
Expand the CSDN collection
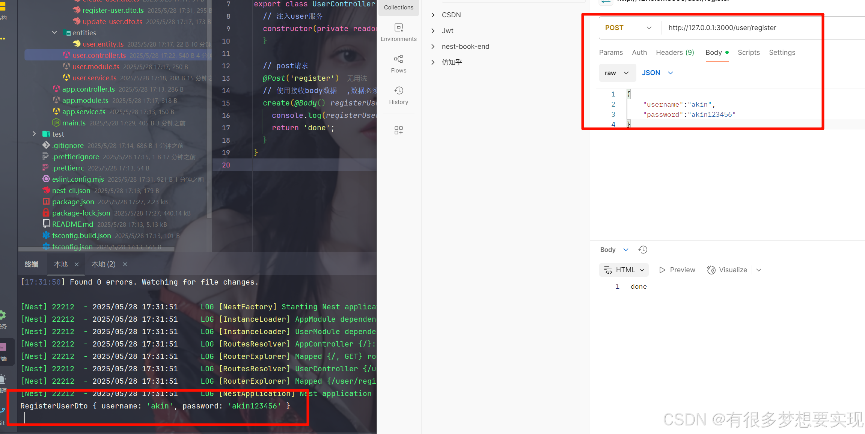tap(433, 15)
